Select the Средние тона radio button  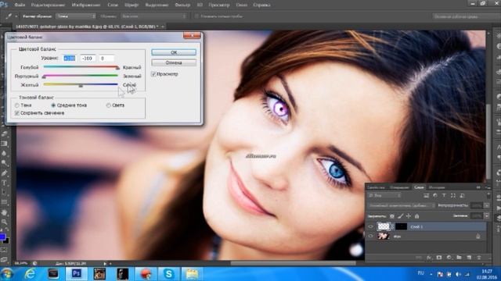click(x=53, y=105)
